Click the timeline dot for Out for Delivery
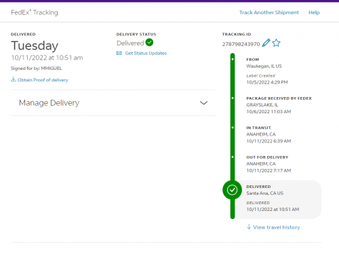This screenshot has height=253, width=339. coord(233,157)
